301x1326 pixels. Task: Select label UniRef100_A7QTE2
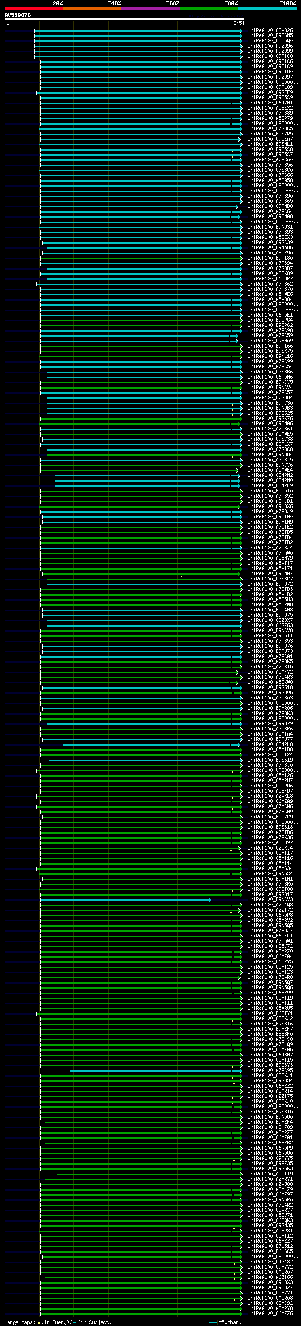[x=270, y=527]
